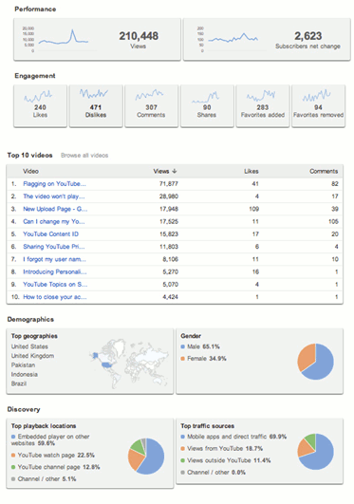Select Indonesia in Top geographies
354x504 pixels.
tap(25, 375)
